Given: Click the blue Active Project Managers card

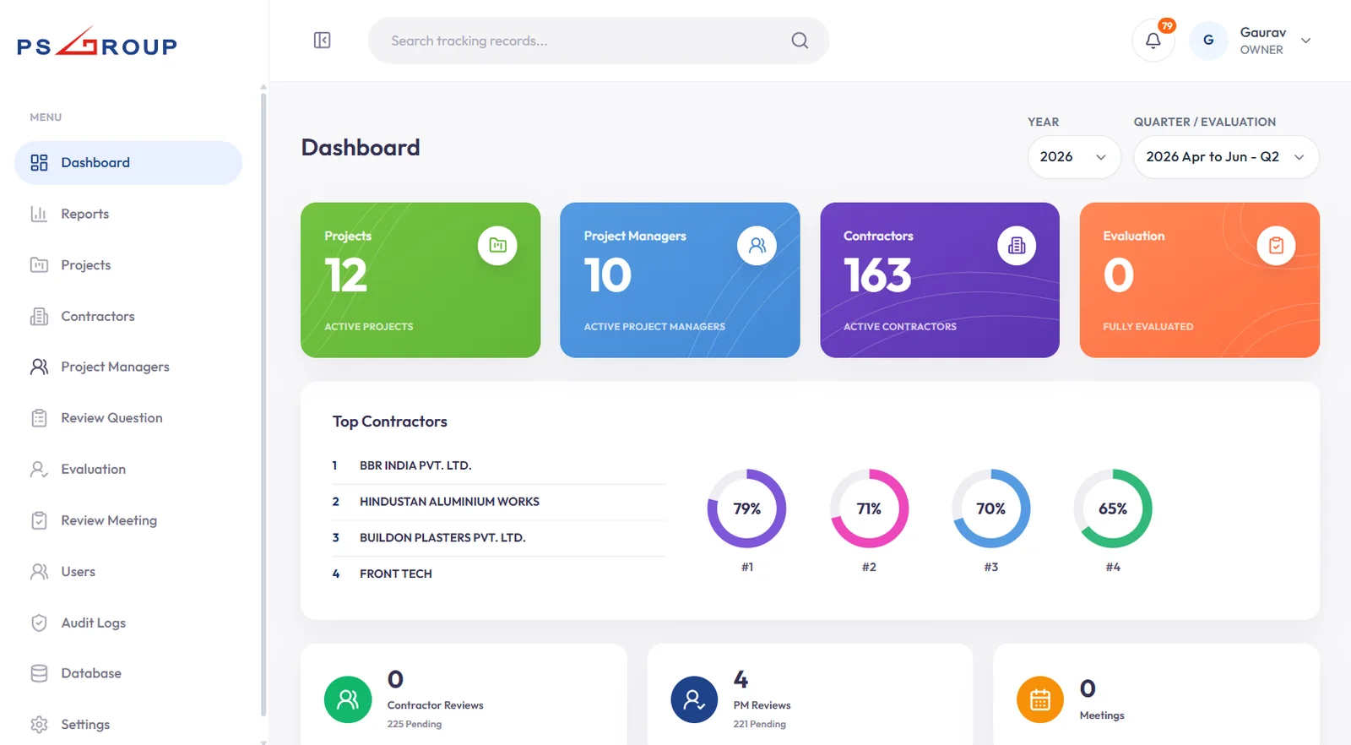Looking at the screenshot, I should [680, 280].
